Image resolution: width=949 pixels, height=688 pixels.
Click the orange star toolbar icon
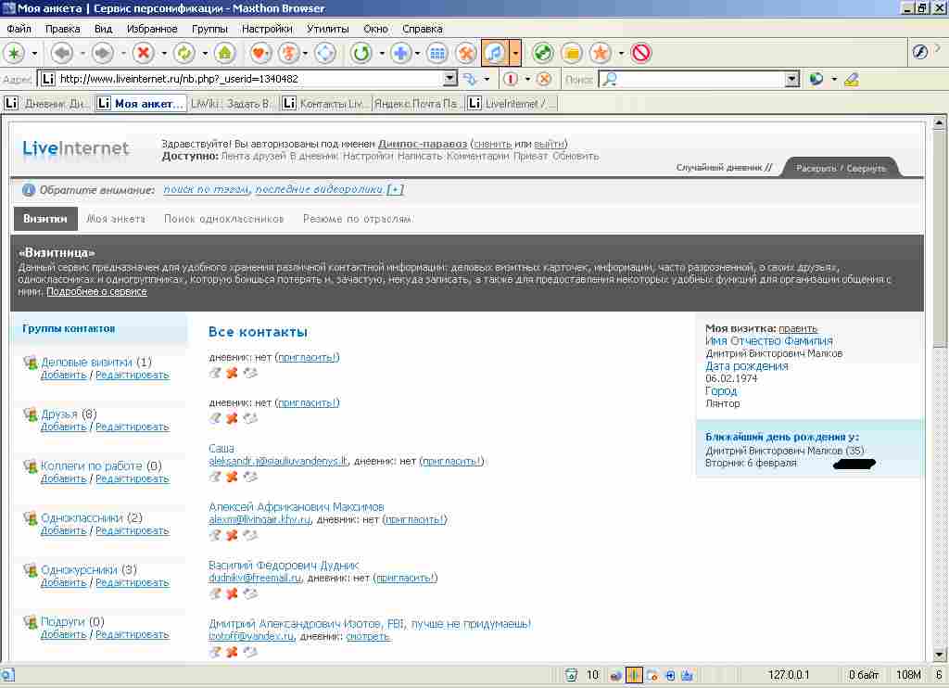point(601,53)
